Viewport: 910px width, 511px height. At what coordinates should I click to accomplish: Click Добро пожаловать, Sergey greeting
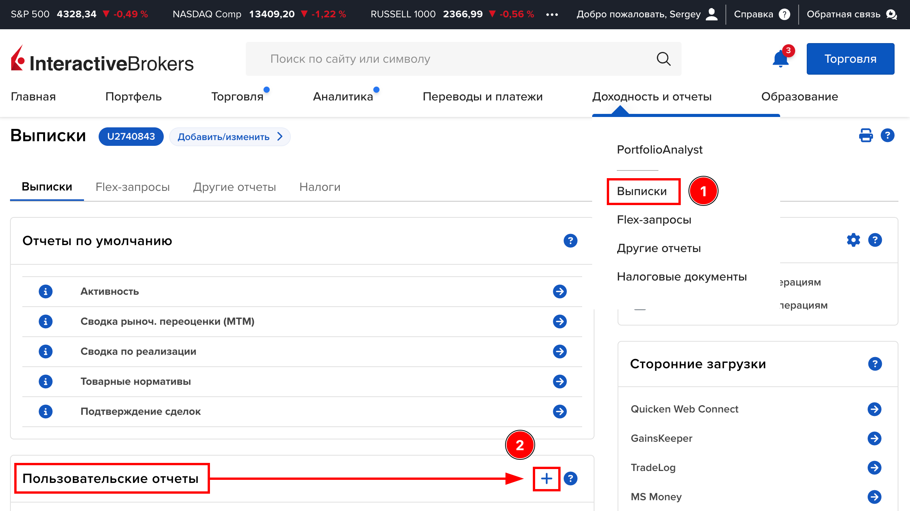pyautogui.click(x=638, y=14)
